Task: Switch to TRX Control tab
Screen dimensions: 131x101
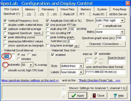Action: [11, 9]
